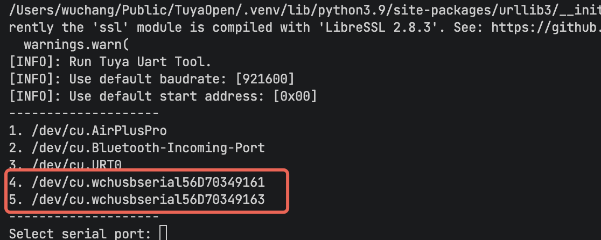Image resolution: width=601 pixels, height=240 pixels.
Task: Click the cursor box after the serial port prompt
Action: click(x=164, y=233)
